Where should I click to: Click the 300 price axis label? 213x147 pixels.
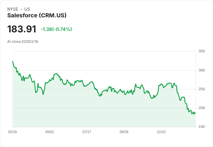(202, 70)
